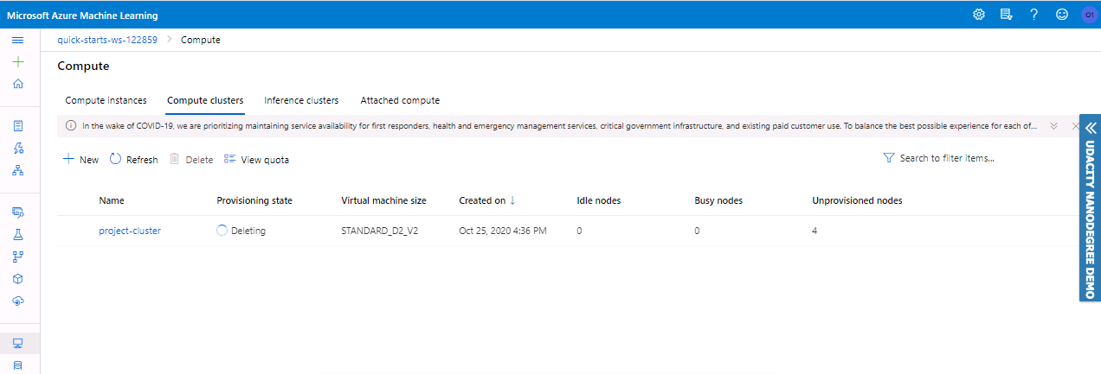This screenshot has height=374, width=1101.
Task: Click the STANDARD_D2_V2 cell
Action: (x=380, y=231)
